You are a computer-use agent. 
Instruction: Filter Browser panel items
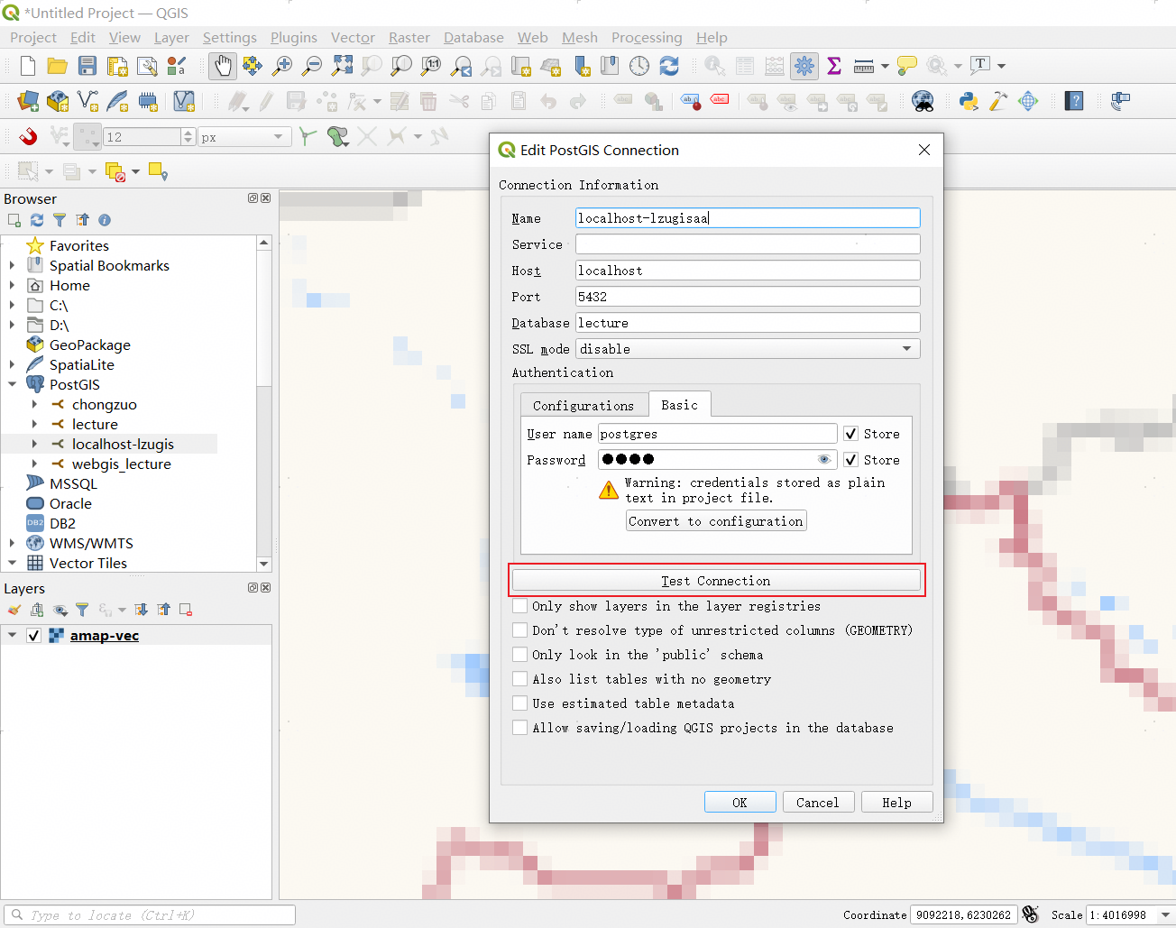click(60, 220)
